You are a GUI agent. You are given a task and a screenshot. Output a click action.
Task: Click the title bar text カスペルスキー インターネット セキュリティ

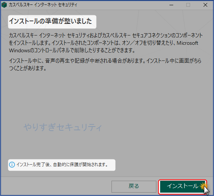pyautogui.click(x=43, y=5)
